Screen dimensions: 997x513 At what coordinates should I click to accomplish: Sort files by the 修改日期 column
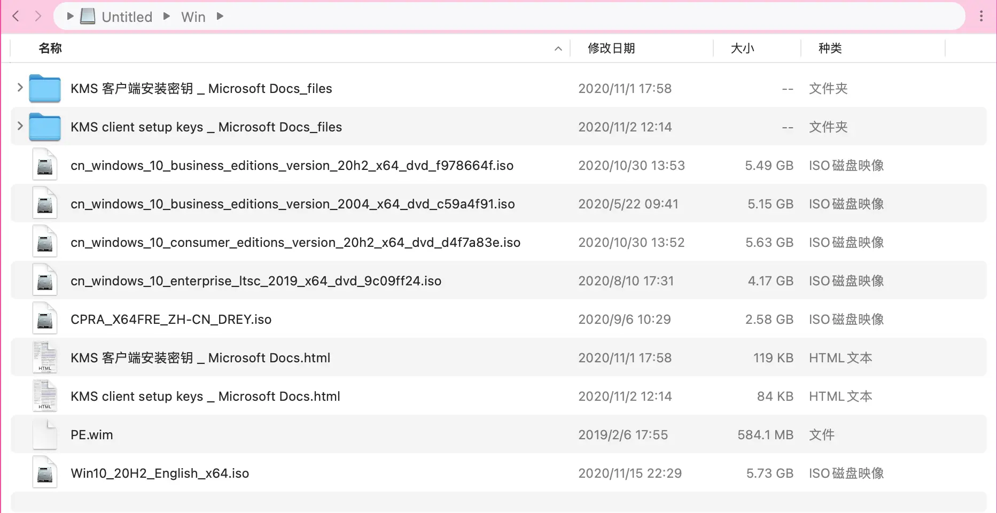tap(611, 49)
